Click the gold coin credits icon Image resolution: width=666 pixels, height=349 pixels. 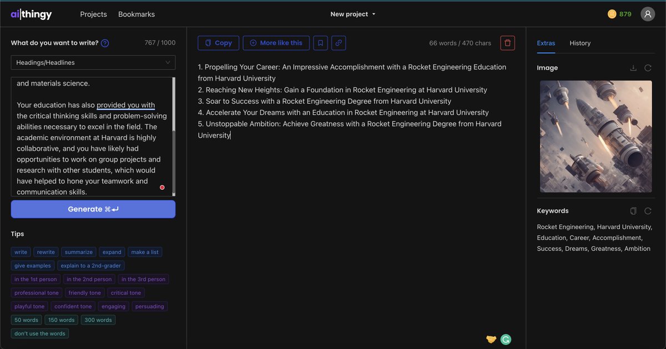click(x=612, y=14)
